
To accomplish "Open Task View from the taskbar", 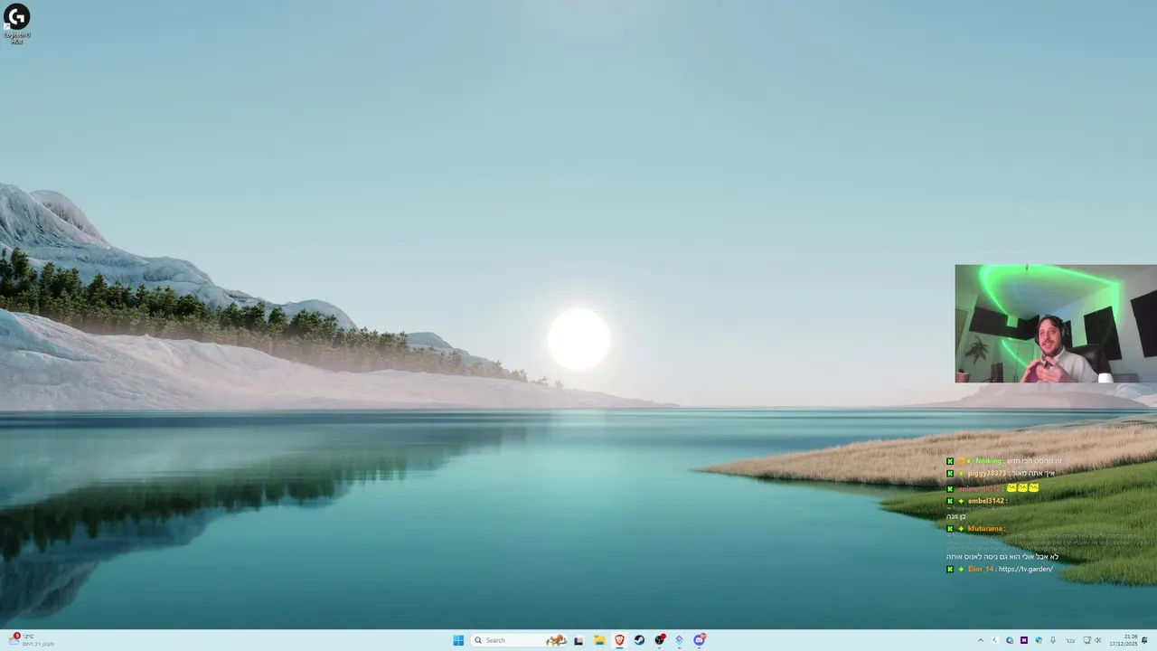I will (578, 640).
